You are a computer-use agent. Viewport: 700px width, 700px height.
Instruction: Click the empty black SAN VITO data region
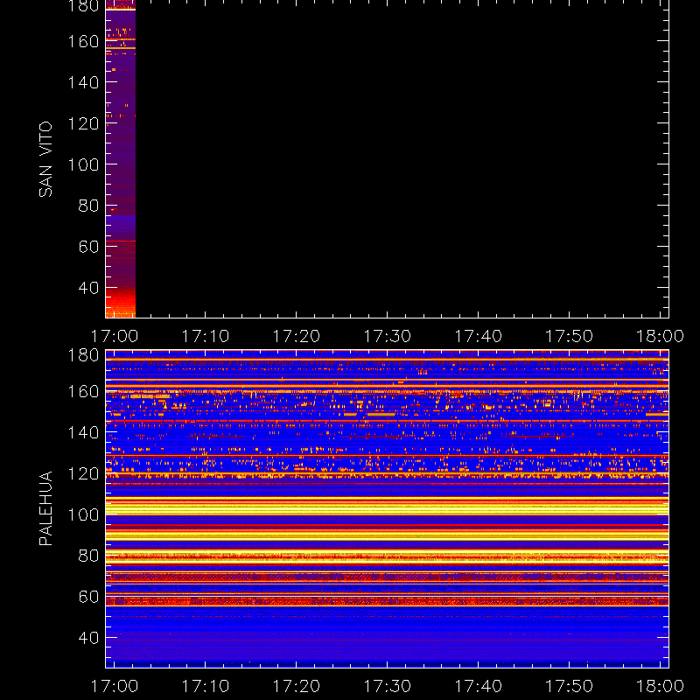click(x=402, y=159)
